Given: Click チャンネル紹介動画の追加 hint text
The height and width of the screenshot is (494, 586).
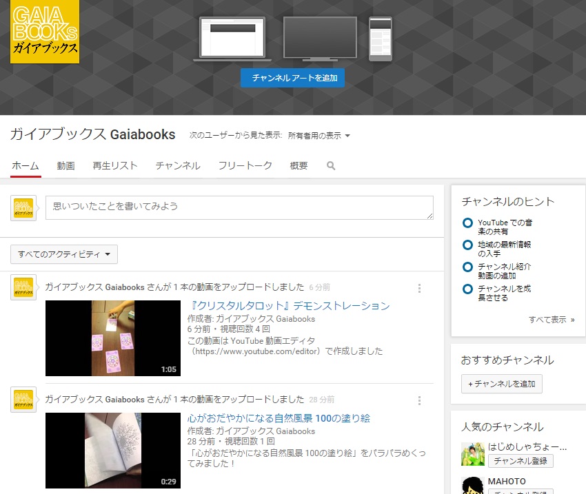Looking at the screenshot, I should point(504,271).
